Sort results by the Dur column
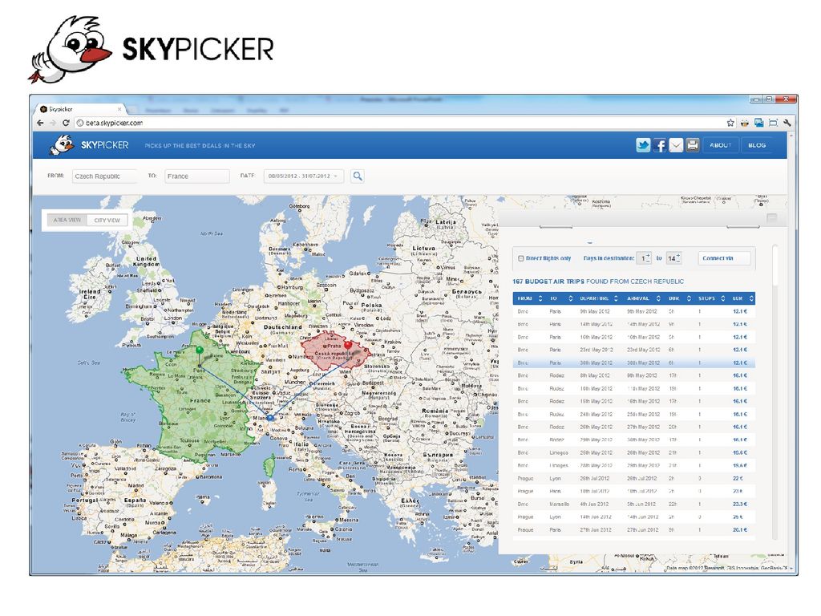The image size is (821, 616). [680, 298]
